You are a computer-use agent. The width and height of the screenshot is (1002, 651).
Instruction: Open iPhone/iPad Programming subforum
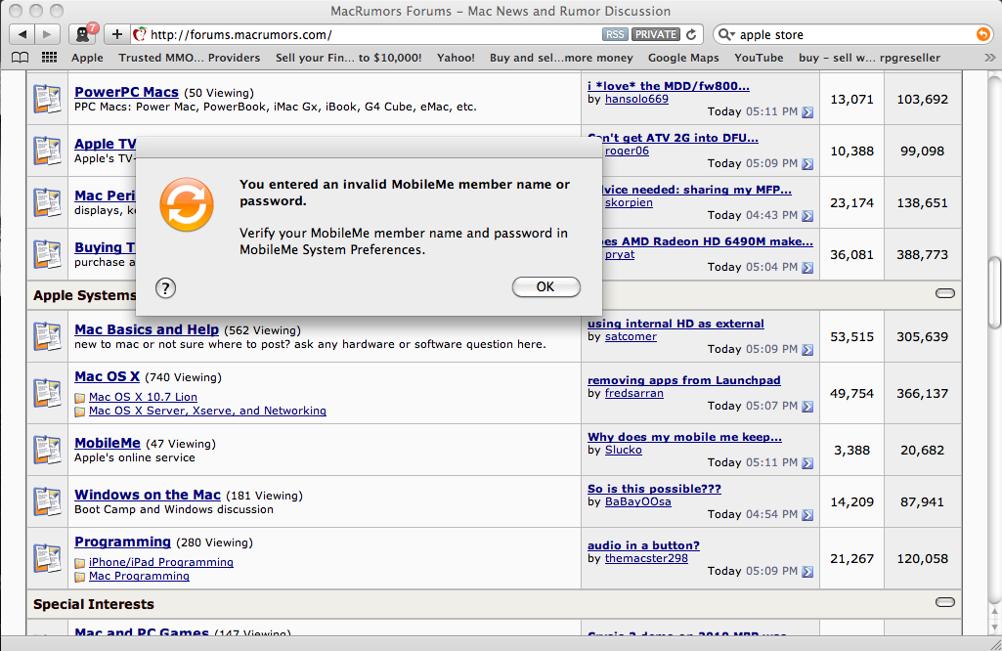(161, 562)
